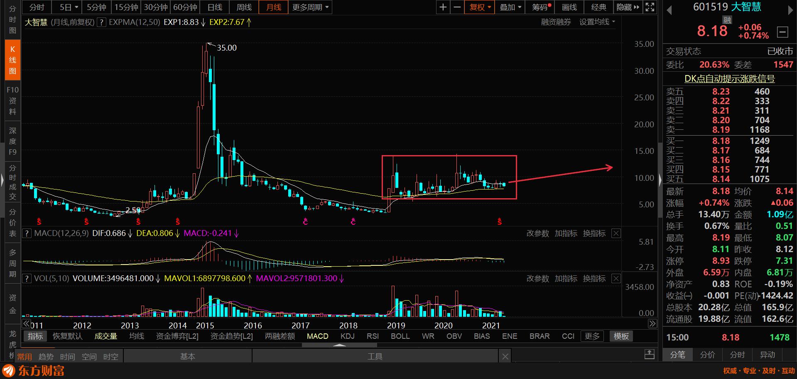797x379 pixels.
Task: Toggle the MACD indicator
Action: pos(318,336)
